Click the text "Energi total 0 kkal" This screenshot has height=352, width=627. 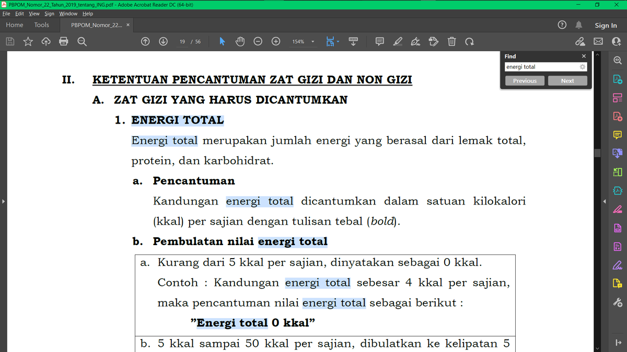tap(253, 323)
